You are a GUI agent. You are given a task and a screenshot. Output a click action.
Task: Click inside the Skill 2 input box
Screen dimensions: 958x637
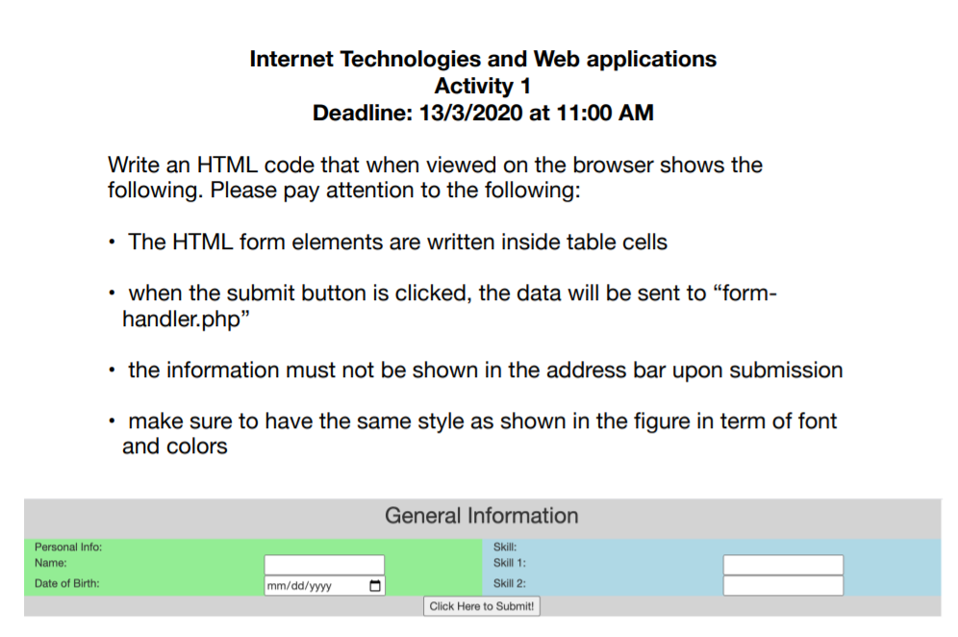pos(783,586)
